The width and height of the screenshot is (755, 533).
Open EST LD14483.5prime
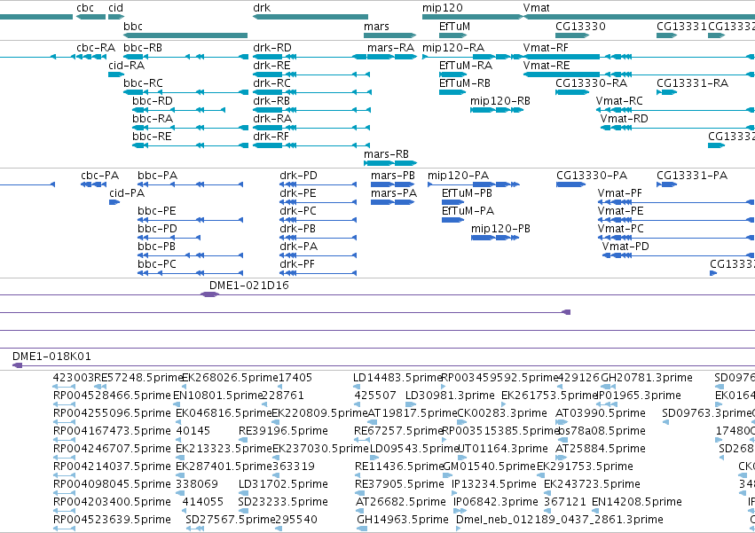coord(397,378)
